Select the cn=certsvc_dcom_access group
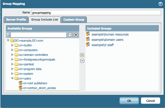Screen dimensions: 165x108 39,88
